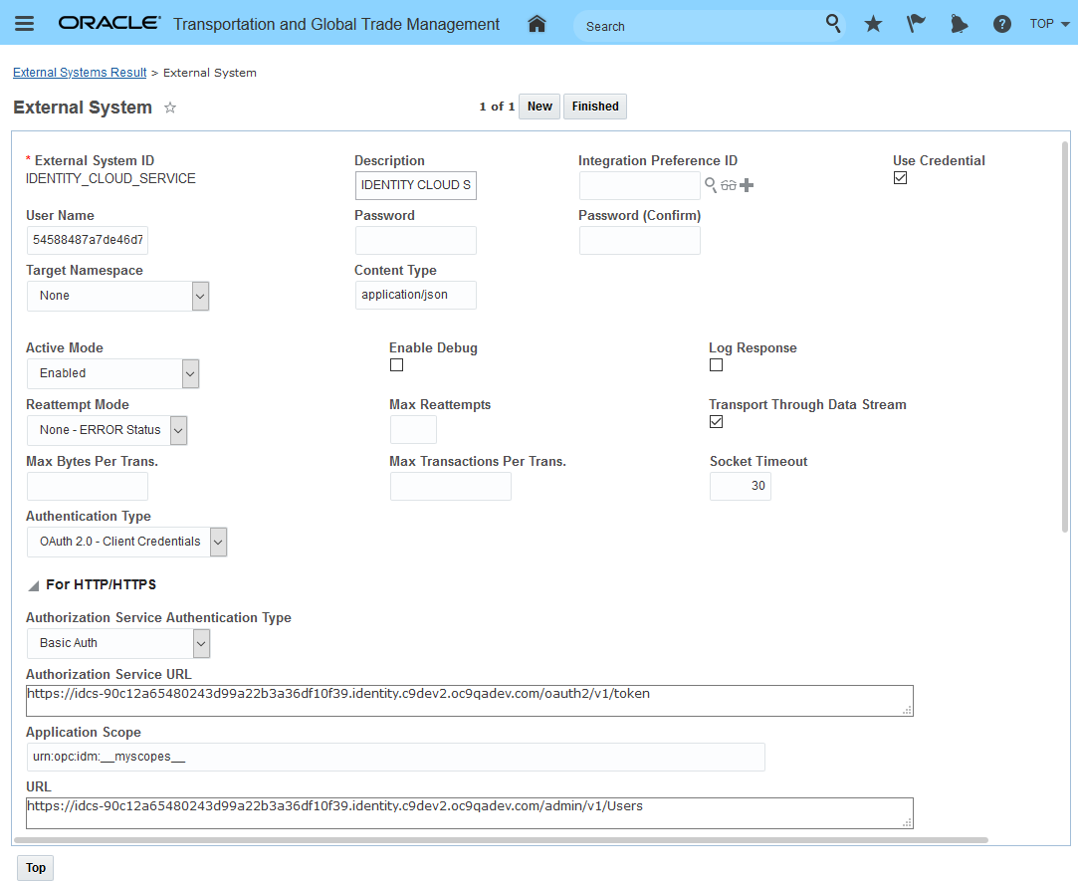Open notifications bell icon
This screenshot has width=1078, height=885.
[959, 24]
